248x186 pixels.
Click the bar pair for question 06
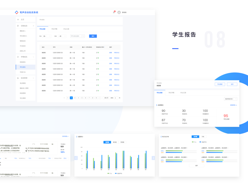coord(123,159)
